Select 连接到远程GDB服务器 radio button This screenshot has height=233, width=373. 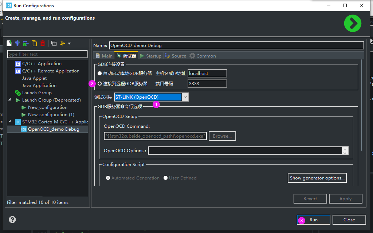pos(100,84)
